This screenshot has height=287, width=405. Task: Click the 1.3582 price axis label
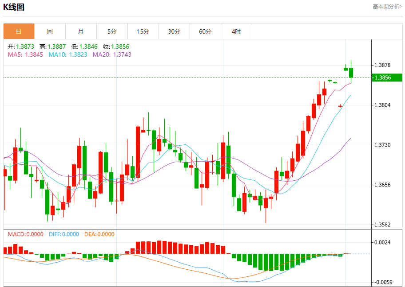[382, 225]
